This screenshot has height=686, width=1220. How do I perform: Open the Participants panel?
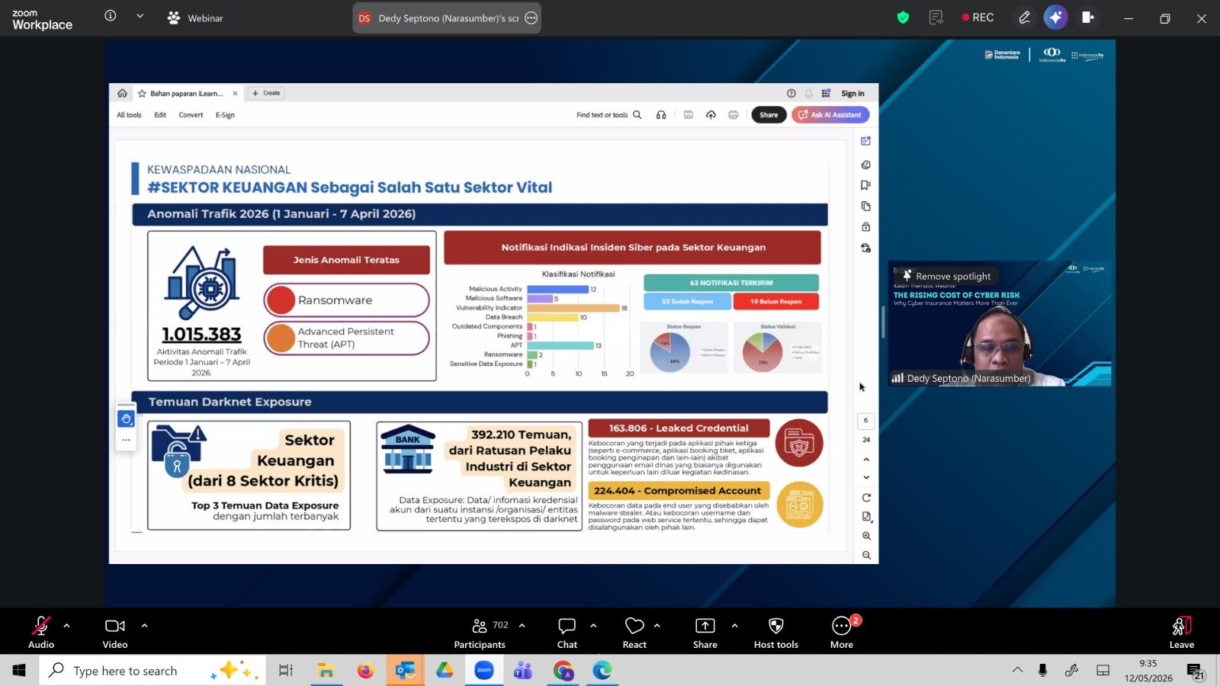pyautogui.click(x=480, y=633)
